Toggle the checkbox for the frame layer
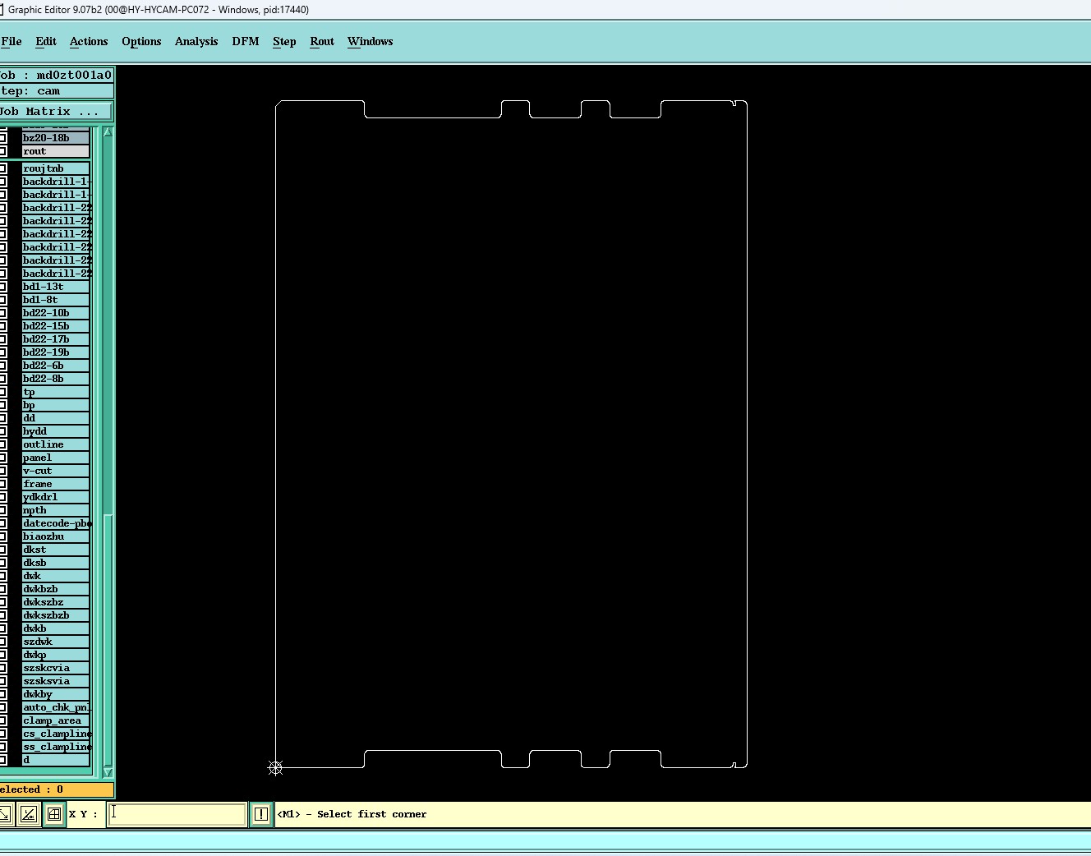Screen dimensions: 1091x856 [2, 484]
